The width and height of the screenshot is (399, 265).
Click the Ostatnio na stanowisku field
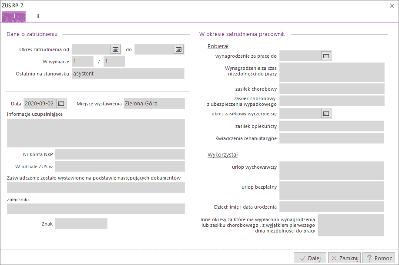(x=128, y=74)
